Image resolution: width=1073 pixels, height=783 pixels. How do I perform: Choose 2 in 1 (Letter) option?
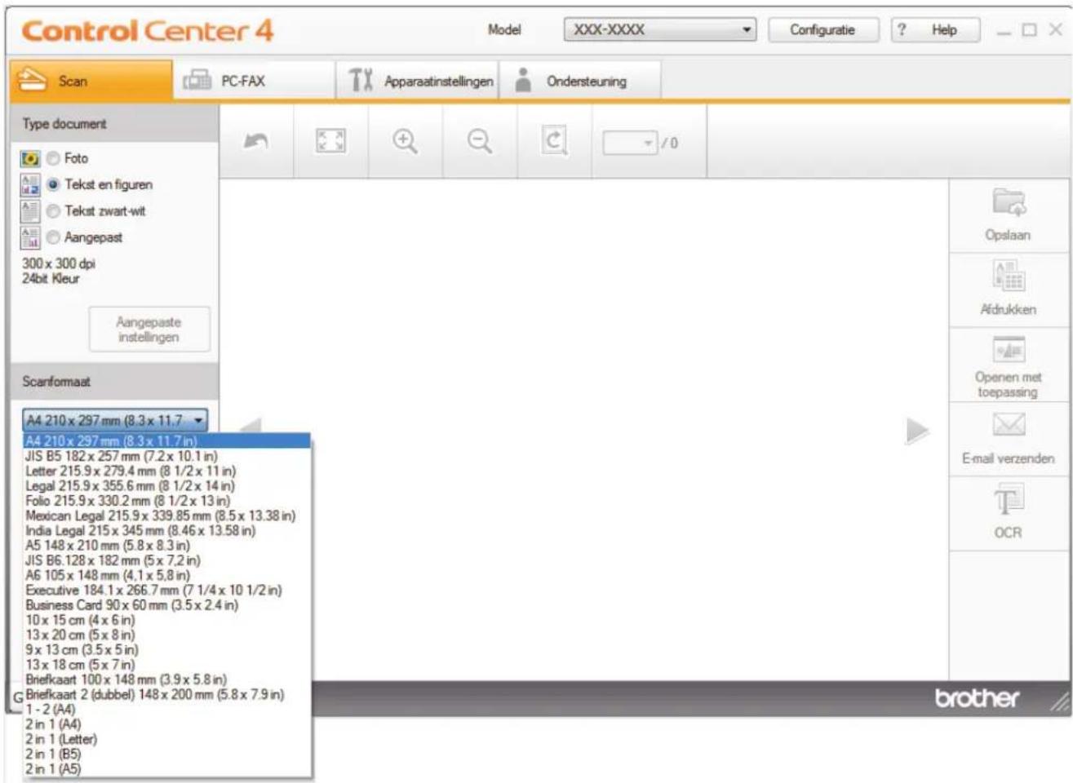coord(167,739)
